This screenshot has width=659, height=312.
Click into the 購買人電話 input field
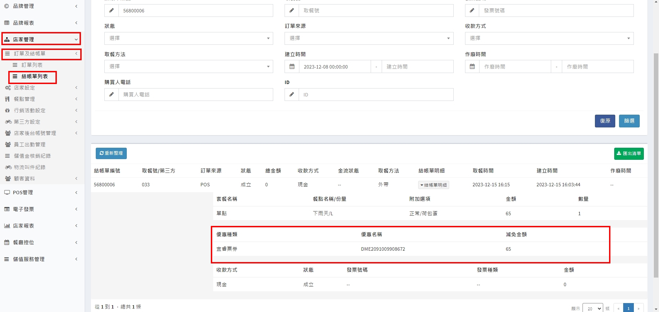[x=196, y=94]
